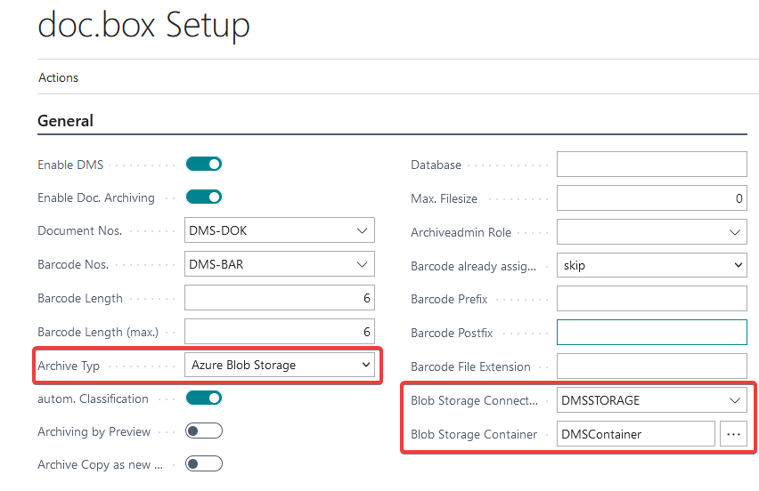Click the Barcode File Extension field
759x491 pixels.
[x=651, y=366]
